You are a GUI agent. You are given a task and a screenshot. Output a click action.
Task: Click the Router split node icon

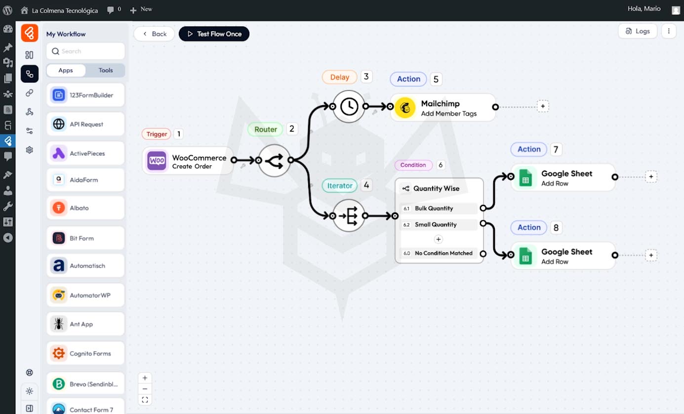pos(274,161)
